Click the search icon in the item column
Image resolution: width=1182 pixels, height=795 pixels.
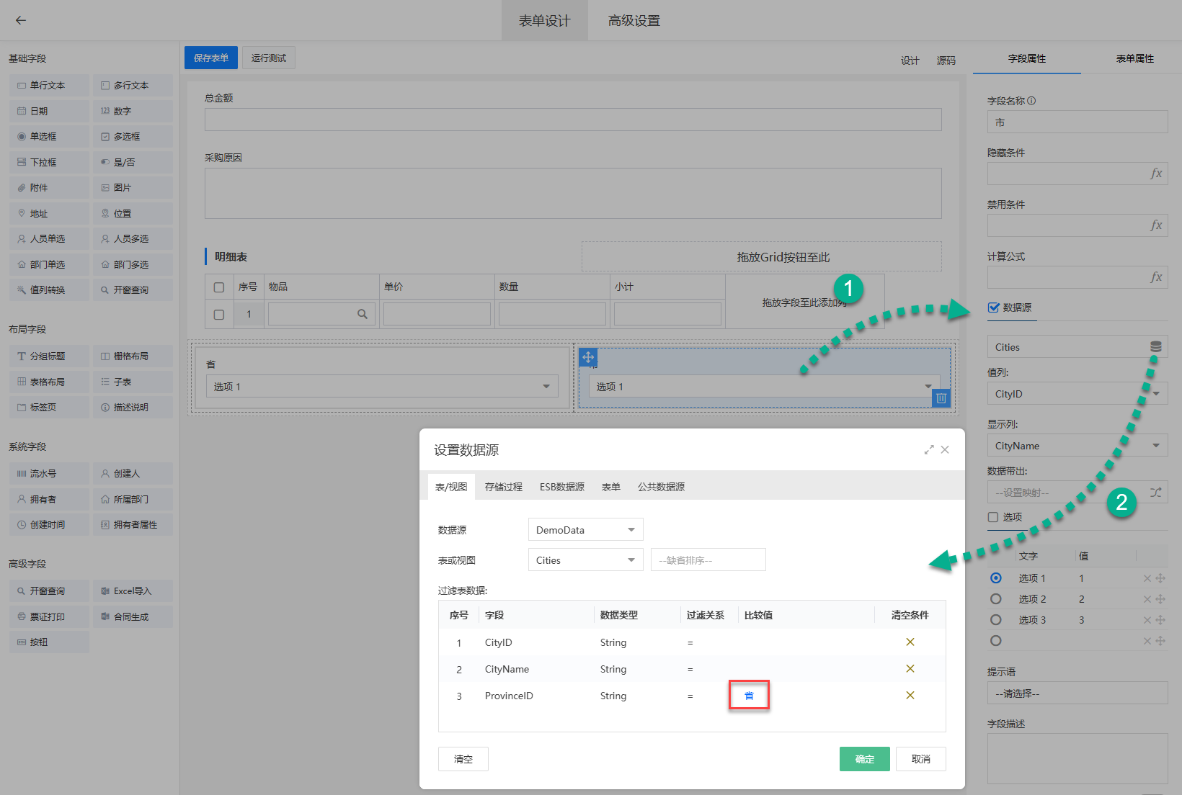click(363, 314)
